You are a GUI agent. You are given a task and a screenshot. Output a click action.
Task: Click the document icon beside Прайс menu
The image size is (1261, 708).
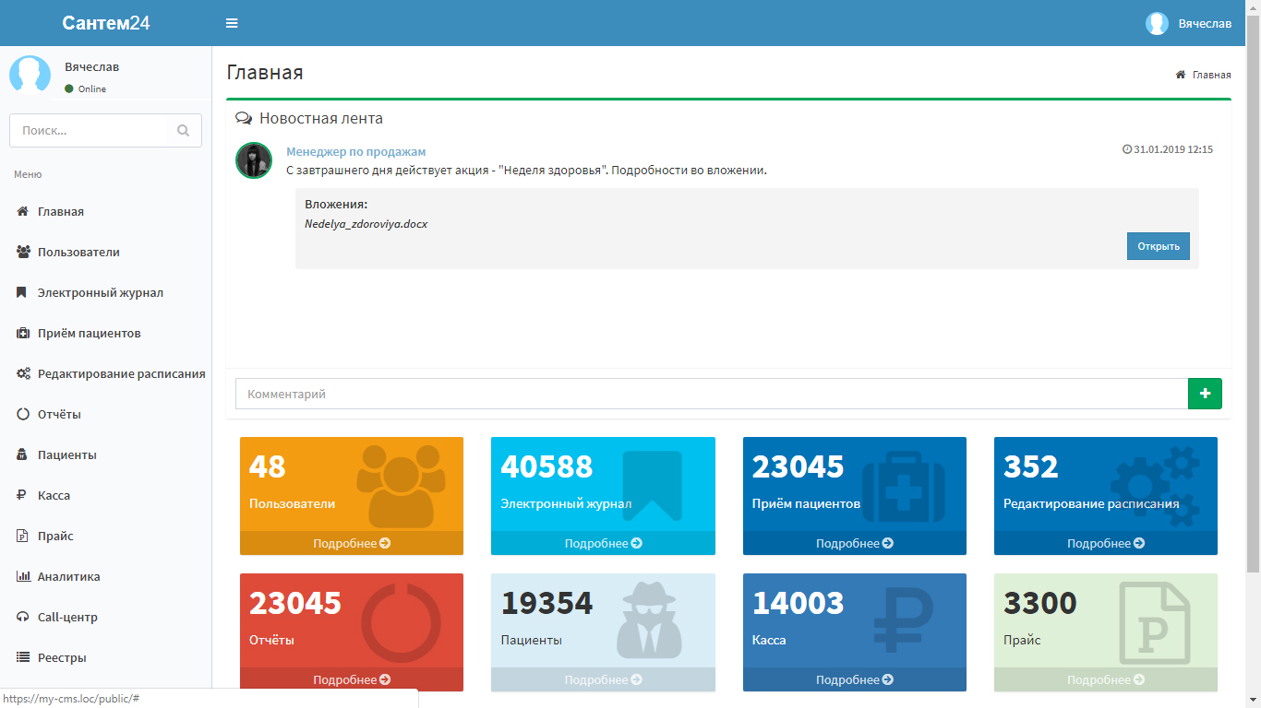click(x=22, y=536)
